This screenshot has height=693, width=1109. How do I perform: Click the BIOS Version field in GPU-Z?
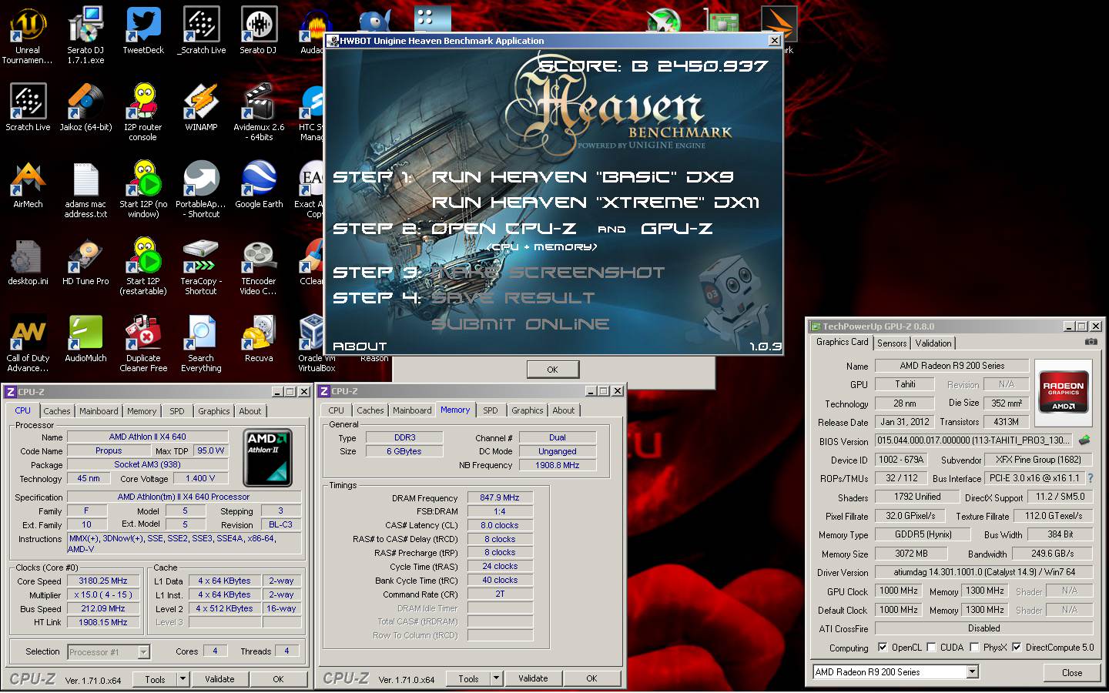click(973, 440)
